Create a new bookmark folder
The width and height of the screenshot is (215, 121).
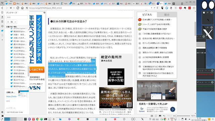[x=12, y=22]
